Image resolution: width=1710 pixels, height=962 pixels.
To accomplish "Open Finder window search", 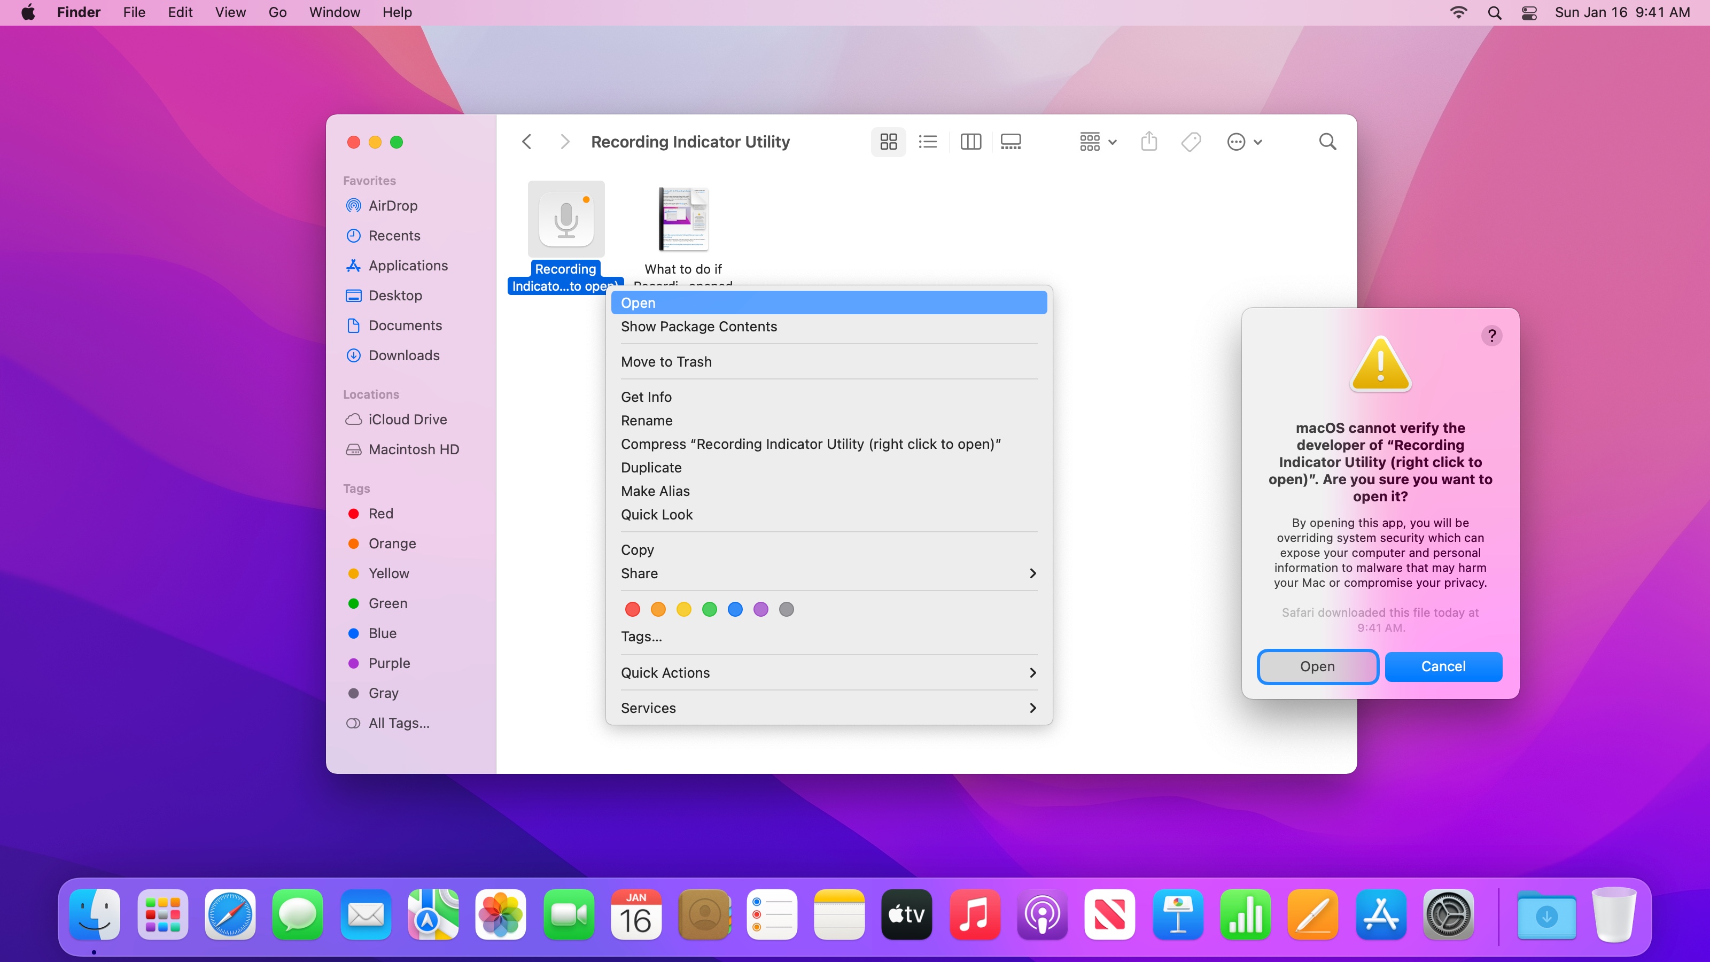I will click(1327, 142).
